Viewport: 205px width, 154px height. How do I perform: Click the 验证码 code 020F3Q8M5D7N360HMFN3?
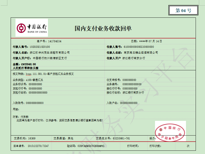pos(91,146)
